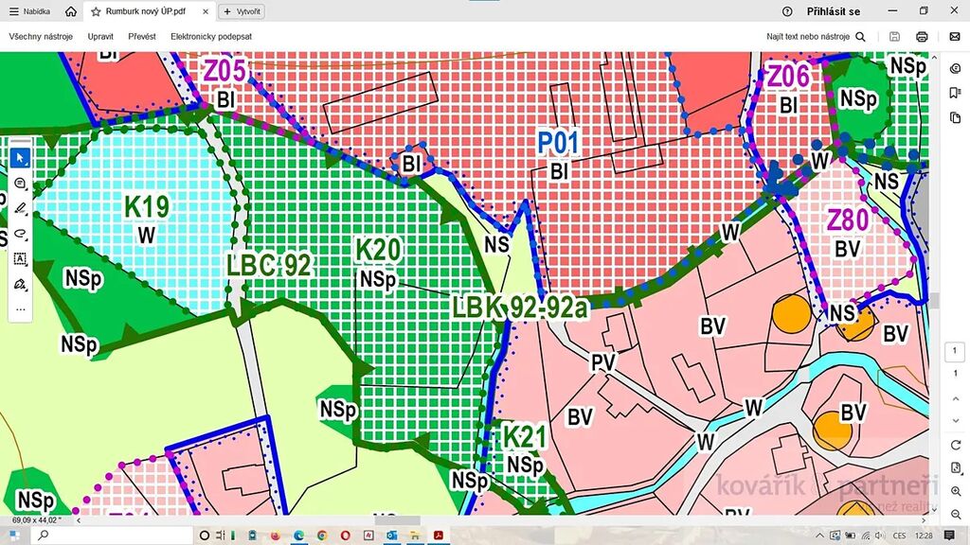Go to next page down arrow
This screenshot has width=970, height=545.
pyautogui.click(x=955, y=421)
